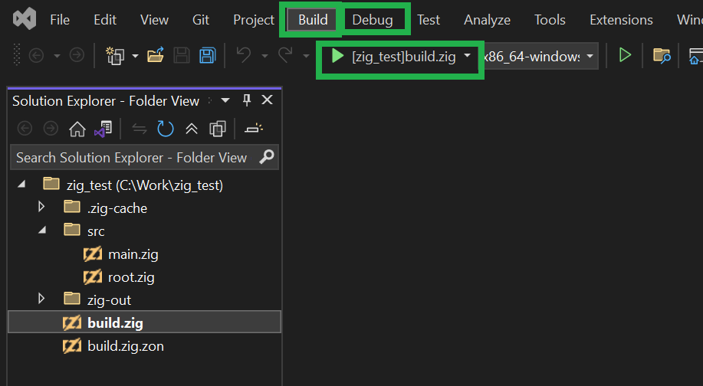
Task: Expand the zig-out folder arrow
Action: 41,299
